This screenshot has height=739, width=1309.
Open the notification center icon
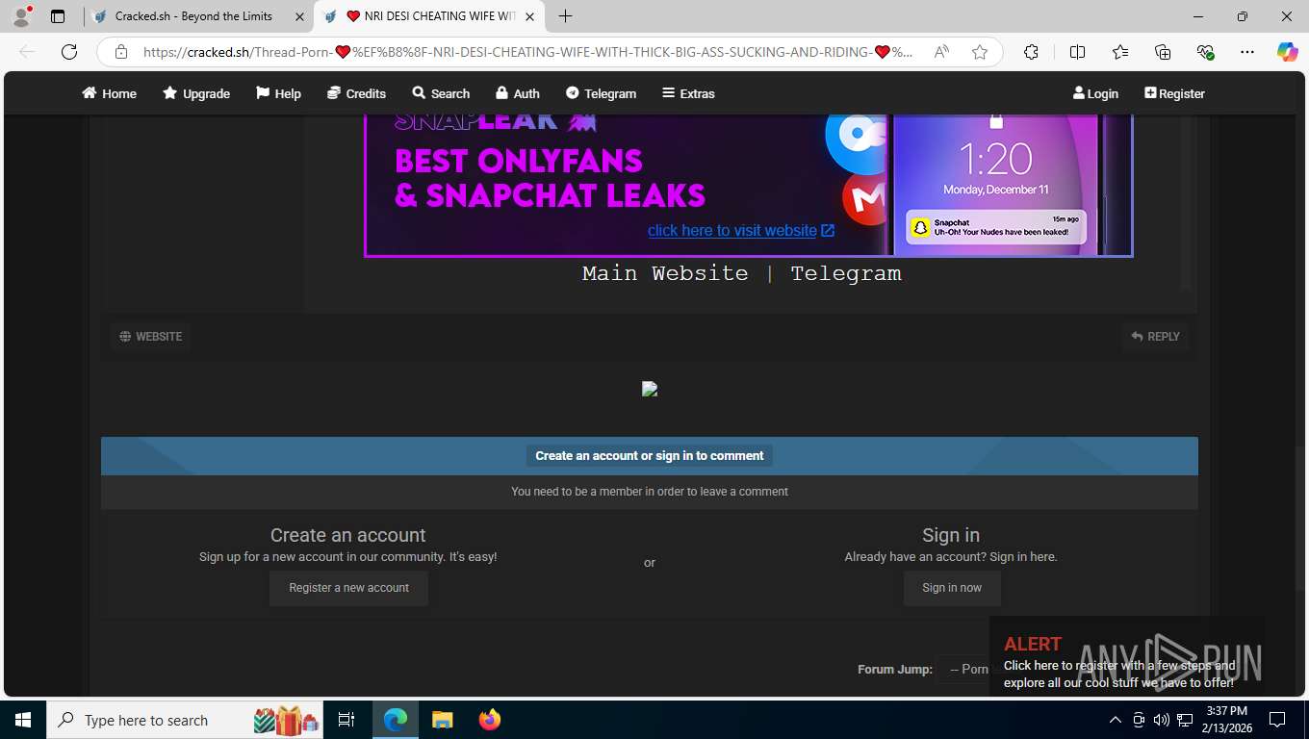1277,720
